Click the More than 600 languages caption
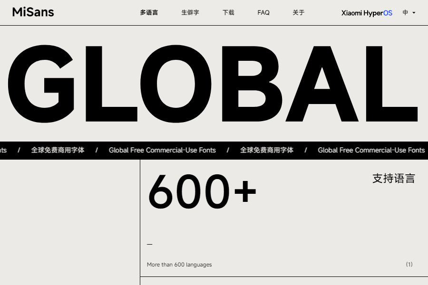428x285 pixels. pyautogui.click(x=179, y=265)
